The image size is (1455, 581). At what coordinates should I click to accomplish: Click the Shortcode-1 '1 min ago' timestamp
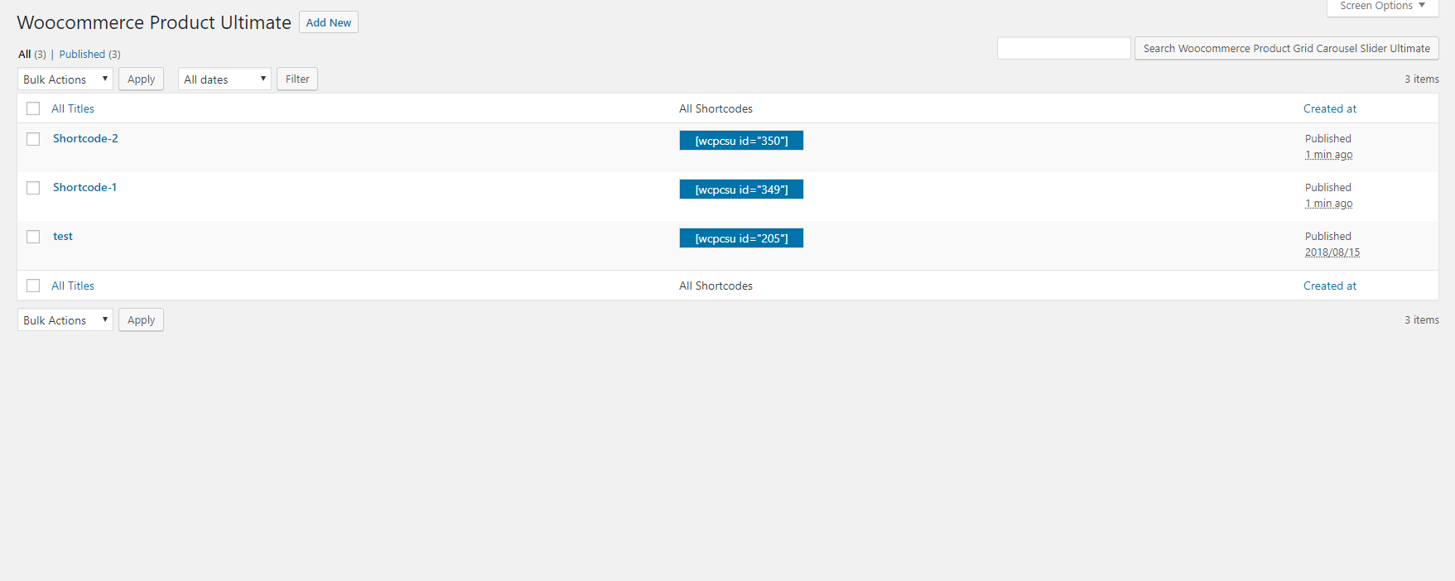pyautogui.click(x=1329, y=204)
